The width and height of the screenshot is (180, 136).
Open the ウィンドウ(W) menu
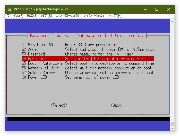93,16
